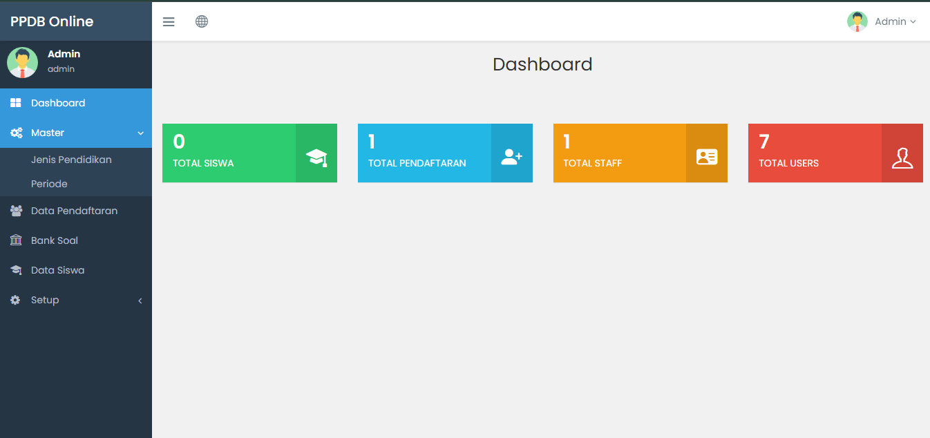Click the PPDB Online brand link
Viewport: 930px width, 438px height.
coord(52,21)
